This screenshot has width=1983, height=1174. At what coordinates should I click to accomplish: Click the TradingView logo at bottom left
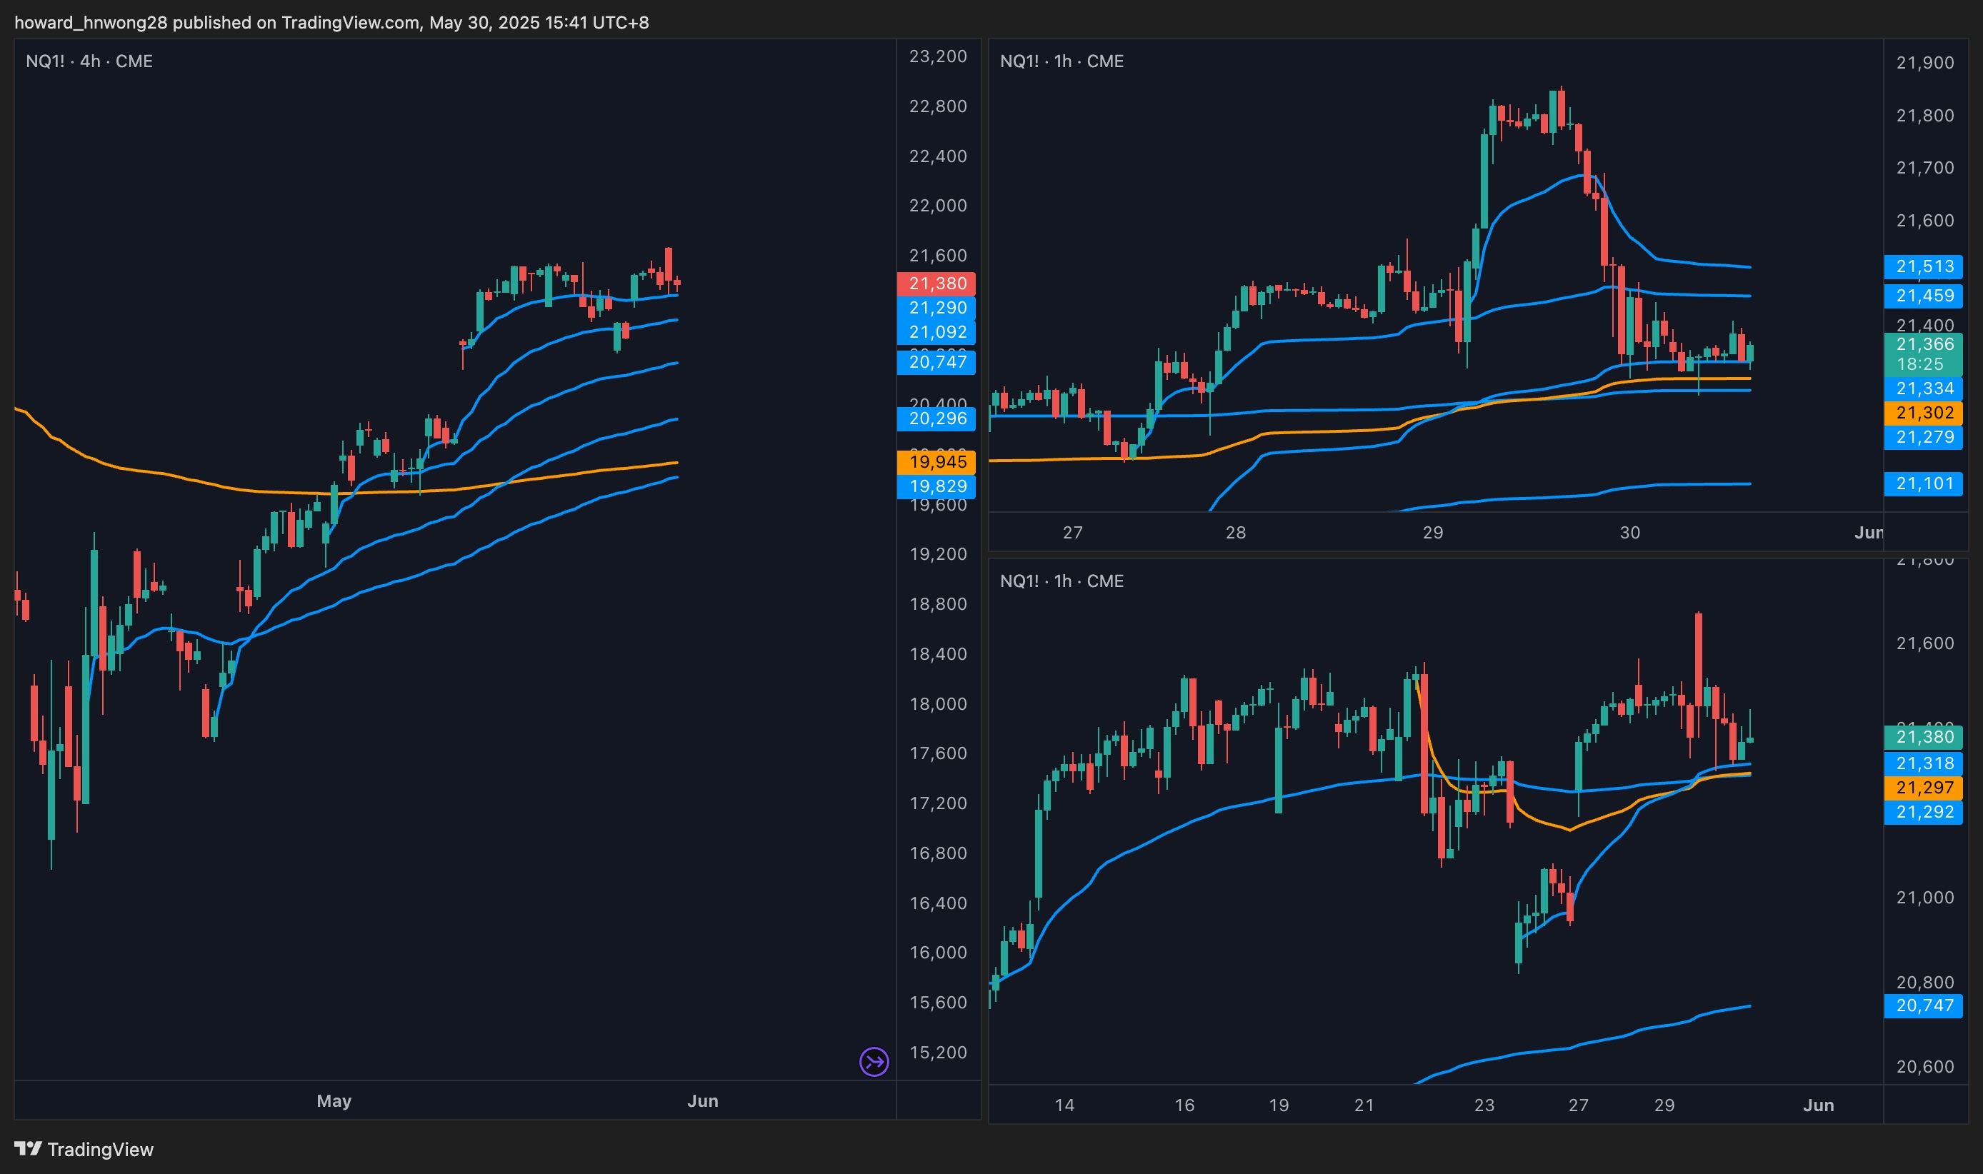[x=84, y=1149]
